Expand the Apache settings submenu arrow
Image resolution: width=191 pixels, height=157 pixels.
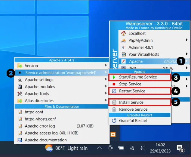pos(106,79)
